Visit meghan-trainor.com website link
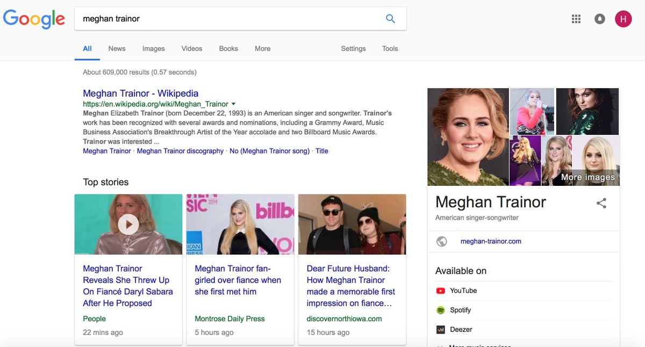645x347 pixels. (x=491, y=241)
